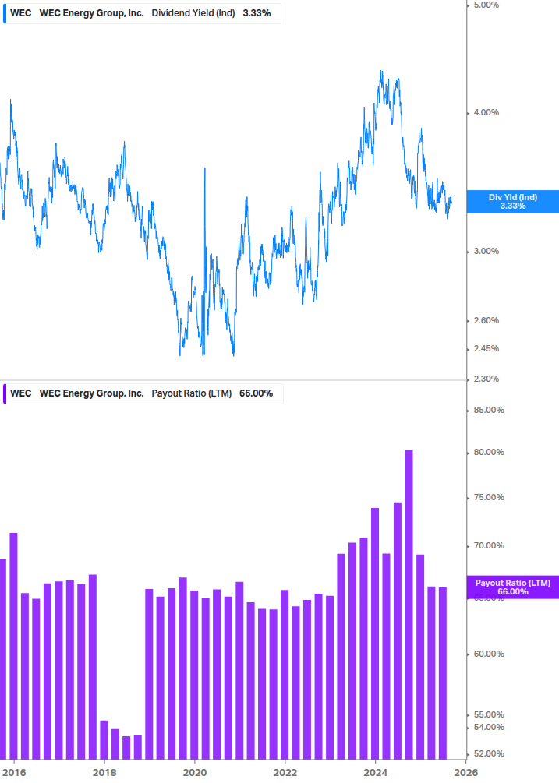The image size is (559, 783).
Task: Click the 2024 year label on time axis
Action: click(375, 773)
